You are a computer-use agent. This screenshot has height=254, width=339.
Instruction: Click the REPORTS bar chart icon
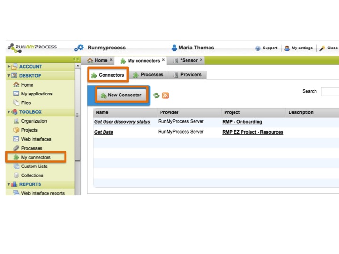pos(14,184)
